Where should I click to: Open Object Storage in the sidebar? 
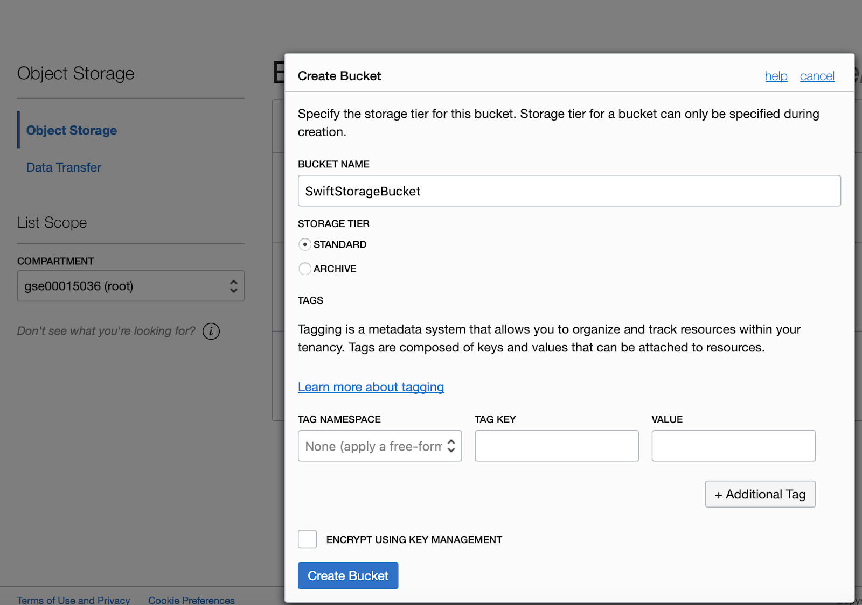click(72, 130)
